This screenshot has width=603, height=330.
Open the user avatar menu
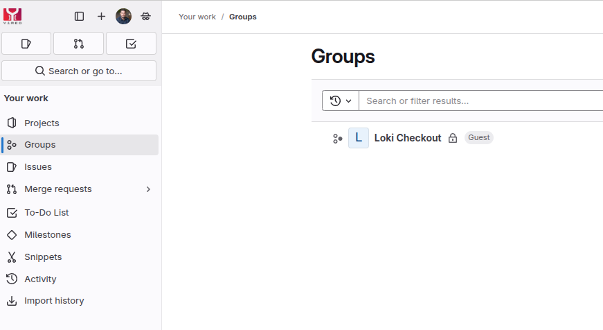[x=123, y=16]
